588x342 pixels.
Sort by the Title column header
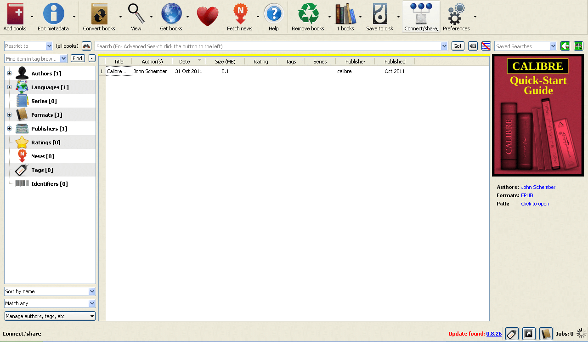(x=119, y=62)
